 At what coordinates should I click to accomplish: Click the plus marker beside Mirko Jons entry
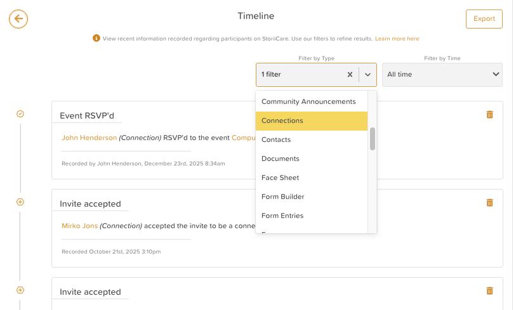pyautogui.click(x=20, y=202)
